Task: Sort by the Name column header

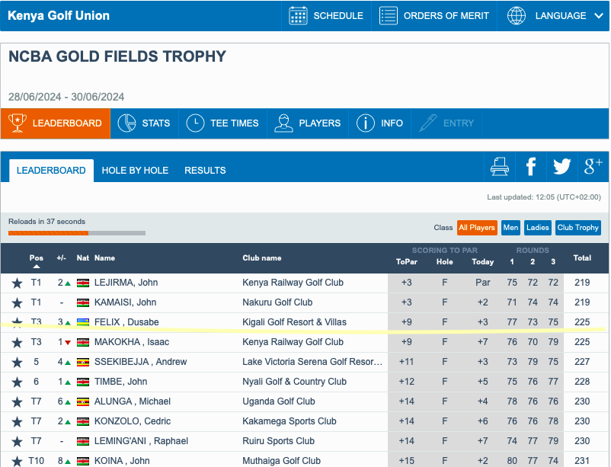Action: tap(104, 258)
